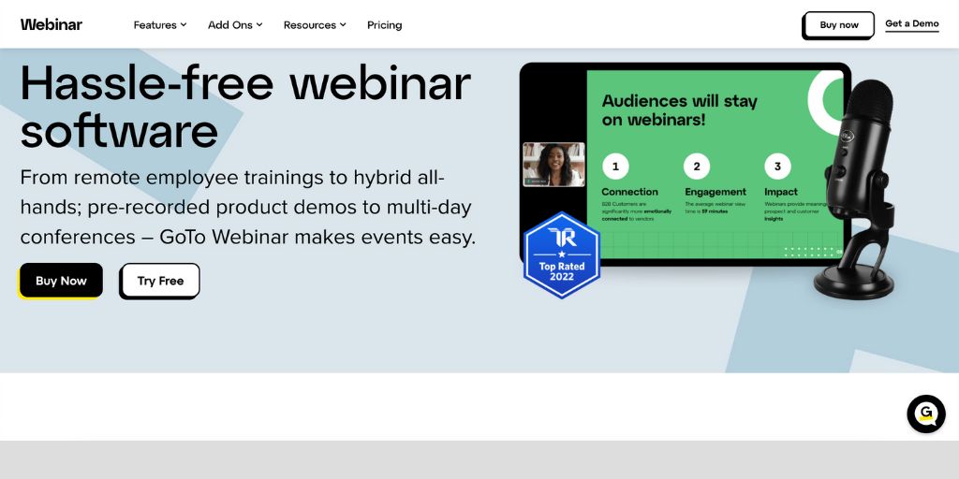Click the Webinar logo in header
959x479 pixels.
[x=52, y=24]
